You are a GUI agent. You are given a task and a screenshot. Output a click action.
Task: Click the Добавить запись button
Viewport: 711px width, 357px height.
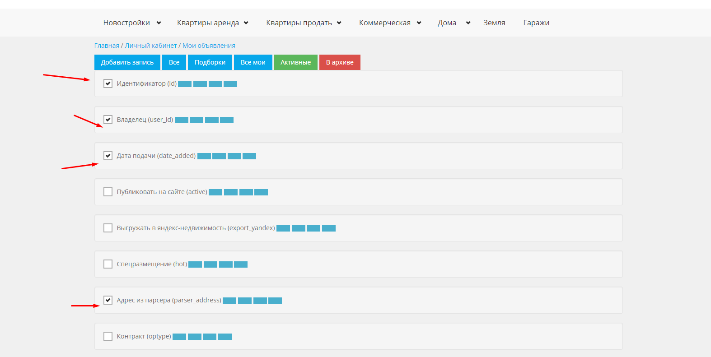127,62
